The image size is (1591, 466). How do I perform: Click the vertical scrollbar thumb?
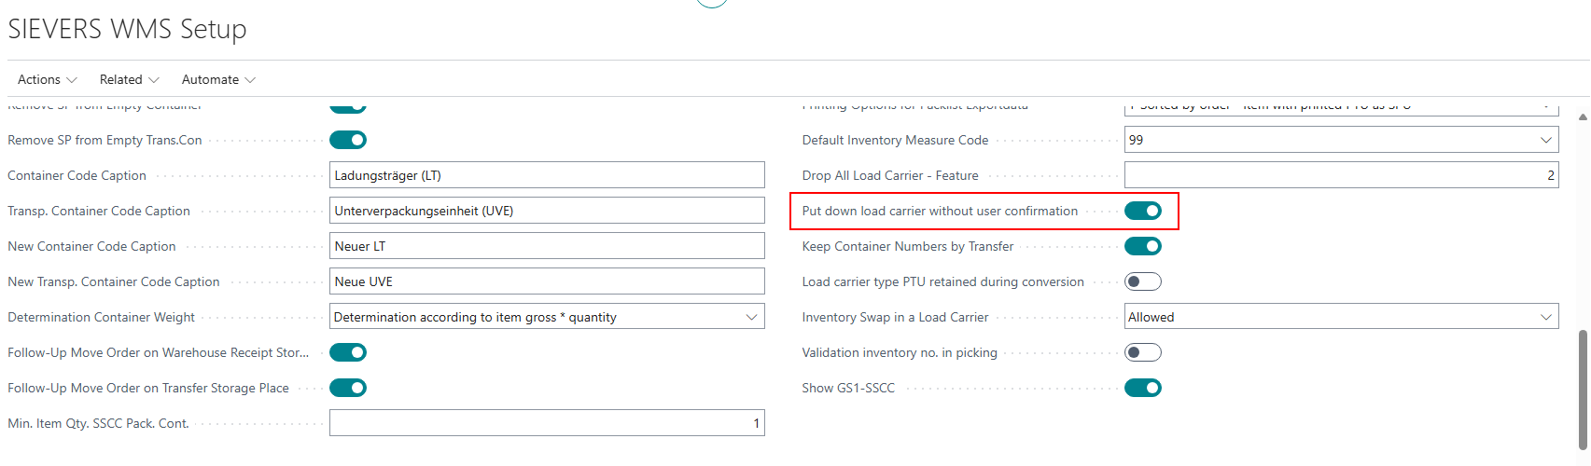[x=1582, y=391]
